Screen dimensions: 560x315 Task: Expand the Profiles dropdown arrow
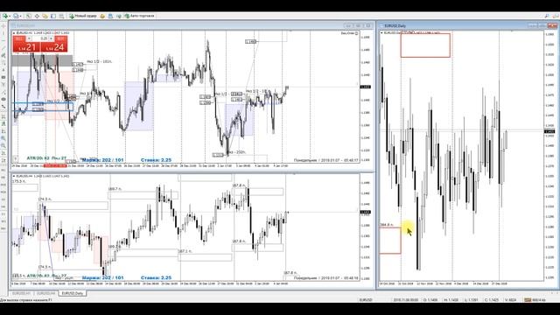[x=20, y=16]
